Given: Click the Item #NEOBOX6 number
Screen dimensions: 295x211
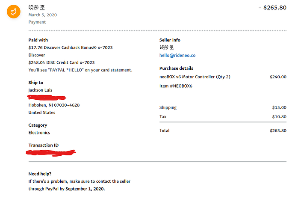Looking at the screenshot, I should (176, 86).
